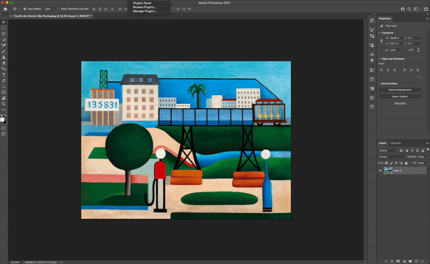Select the Clone Stamp tool
The height and width of the screenshot is (264, 430).
coord(4,57)
